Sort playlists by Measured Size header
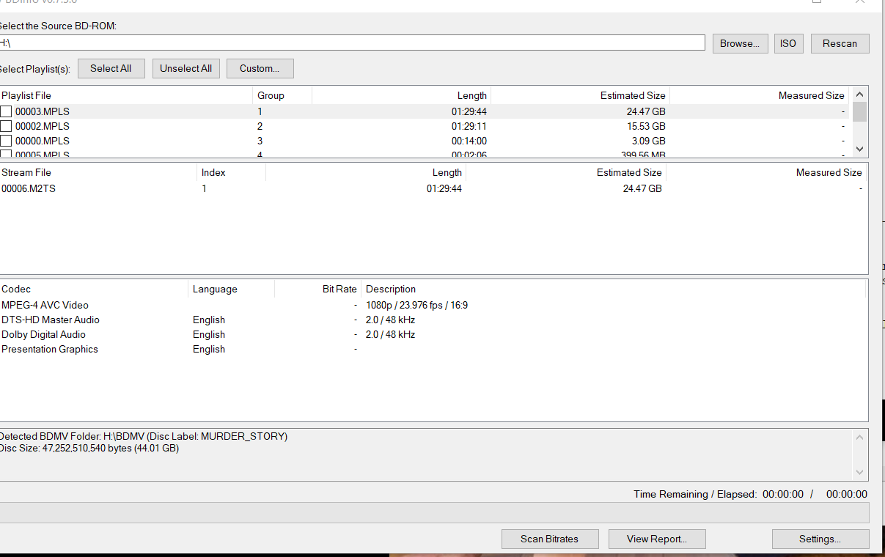Screen dimensions: 885x557 pos(760,95)
